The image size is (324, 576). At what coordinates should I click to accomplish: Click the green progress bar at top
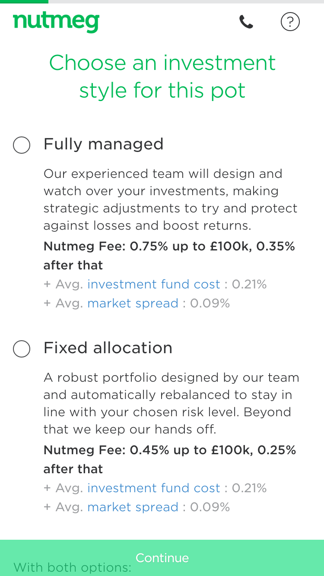click(24, 2)
